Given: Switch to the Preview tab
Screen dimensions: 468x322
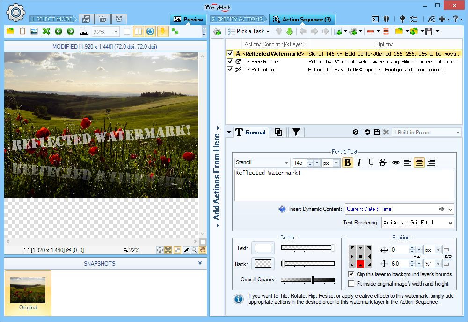Looking at the screenshot, I should (188, 19).
